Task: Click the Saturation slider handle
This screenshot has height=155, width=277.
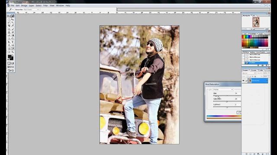Action: tap(227, 102)
